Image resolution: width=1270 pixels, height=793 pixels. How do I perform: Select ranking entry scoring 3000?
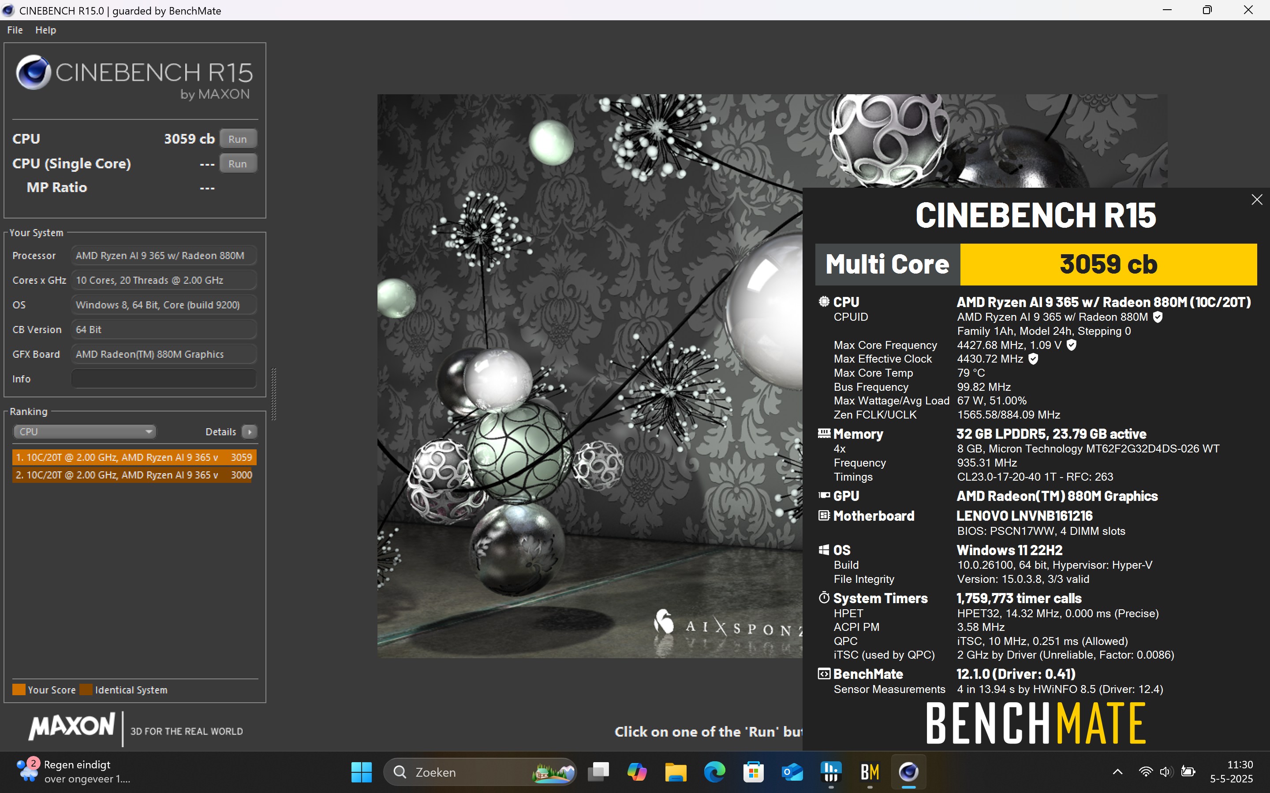click(132, 475)
